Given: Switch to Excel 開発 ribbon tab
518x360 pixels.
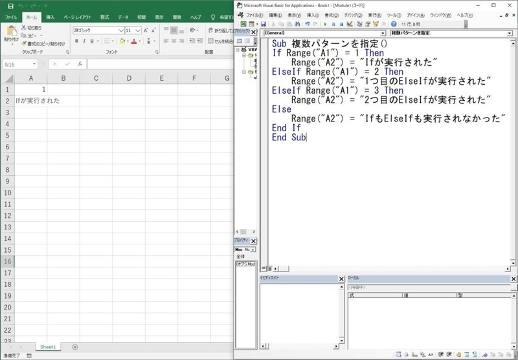Looking at the screenshot, I should [x=177, y=17].
